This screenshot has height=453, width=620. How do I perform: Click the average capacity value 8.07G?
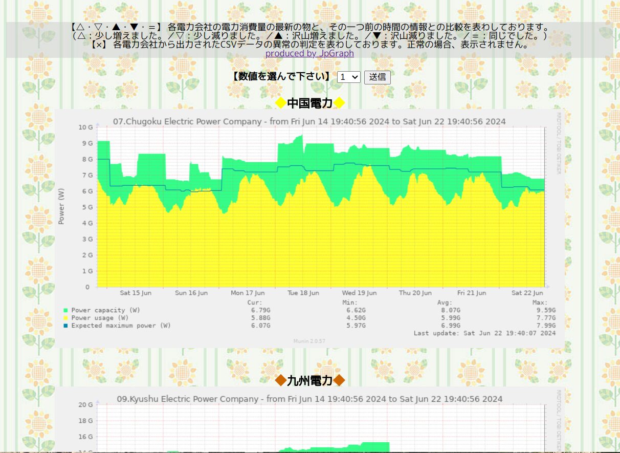(451, 310)
